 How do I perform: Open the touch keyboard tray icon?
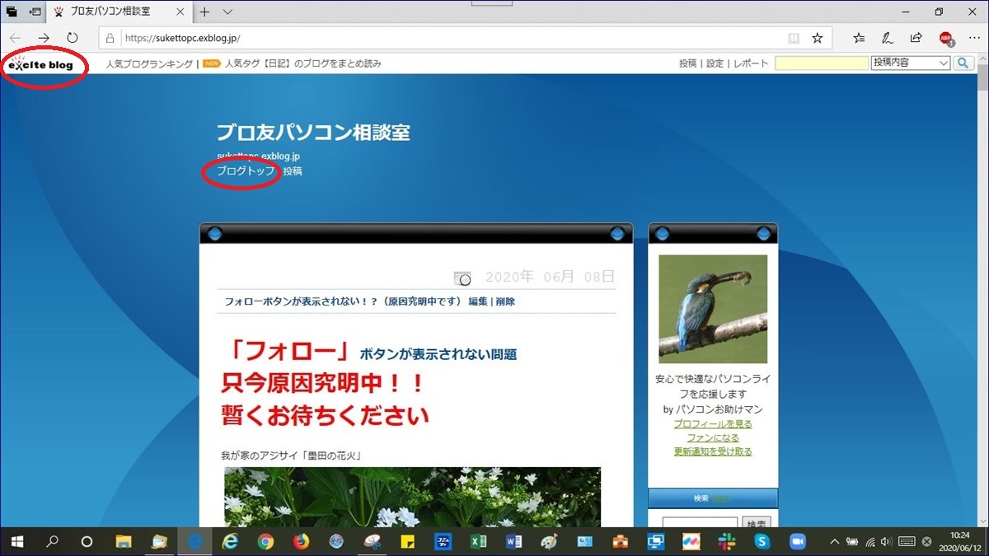pos(907,541)
